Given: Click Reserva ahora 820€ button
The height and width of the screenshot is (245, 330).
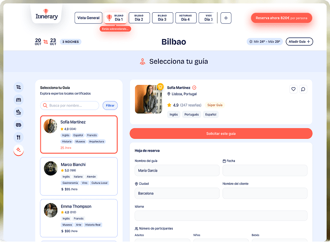Looking at the screenshot, I should pyautogui.click(x=282, y=18).
